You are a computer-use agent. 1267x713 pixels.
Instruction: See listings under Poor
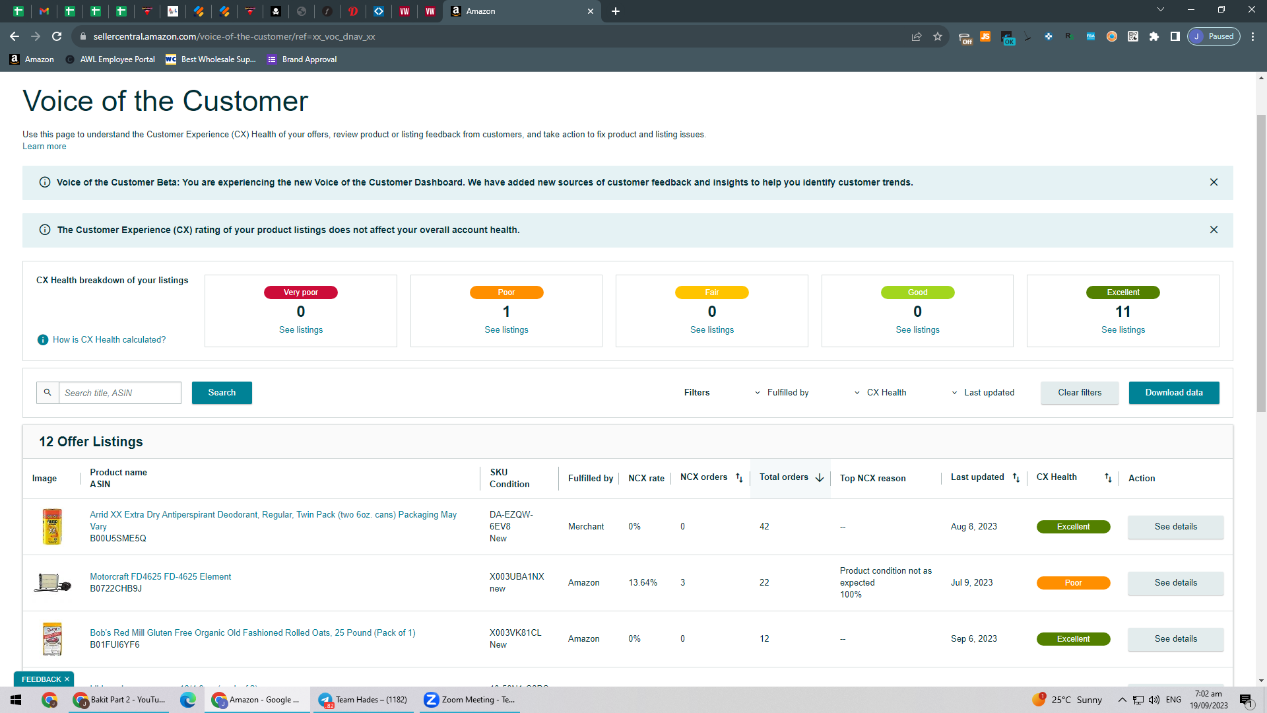[506, 330]
